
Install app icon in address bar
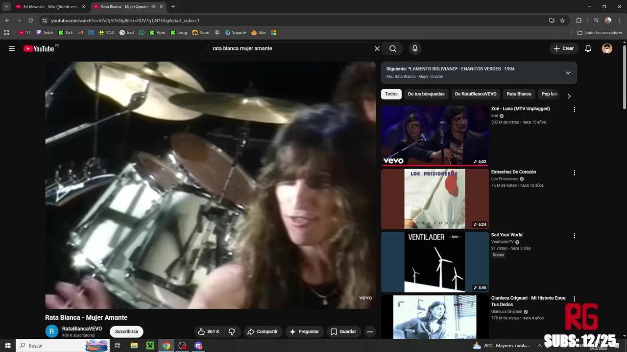552,21
